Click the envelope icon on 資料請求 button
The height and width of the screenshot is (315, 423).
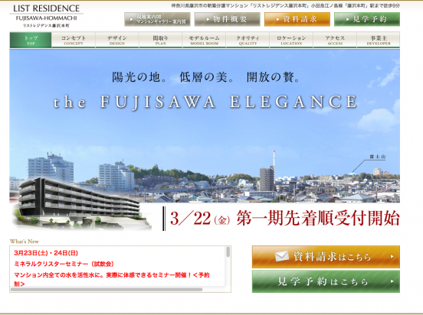[x=282, y=256]
